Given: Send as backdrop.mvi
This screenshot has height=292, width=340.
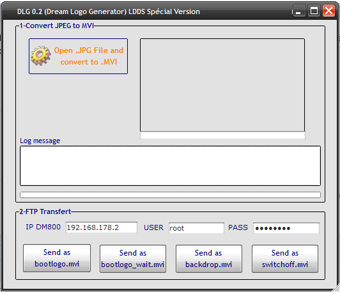Looking at the screenshot, I should pos(209,259).
